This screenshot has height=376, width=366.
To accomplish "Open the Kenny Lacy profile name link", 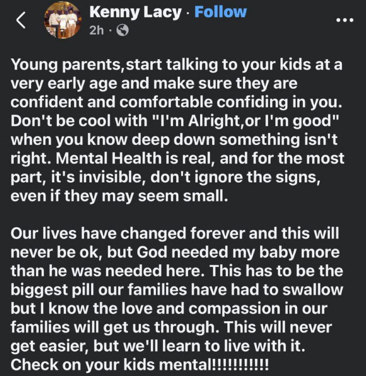I will (x=137, y=11).
